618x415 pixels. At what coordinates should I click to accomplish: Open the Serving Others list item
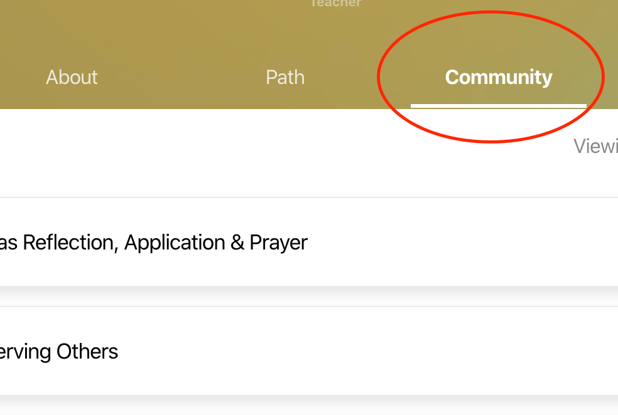(59, 351)
